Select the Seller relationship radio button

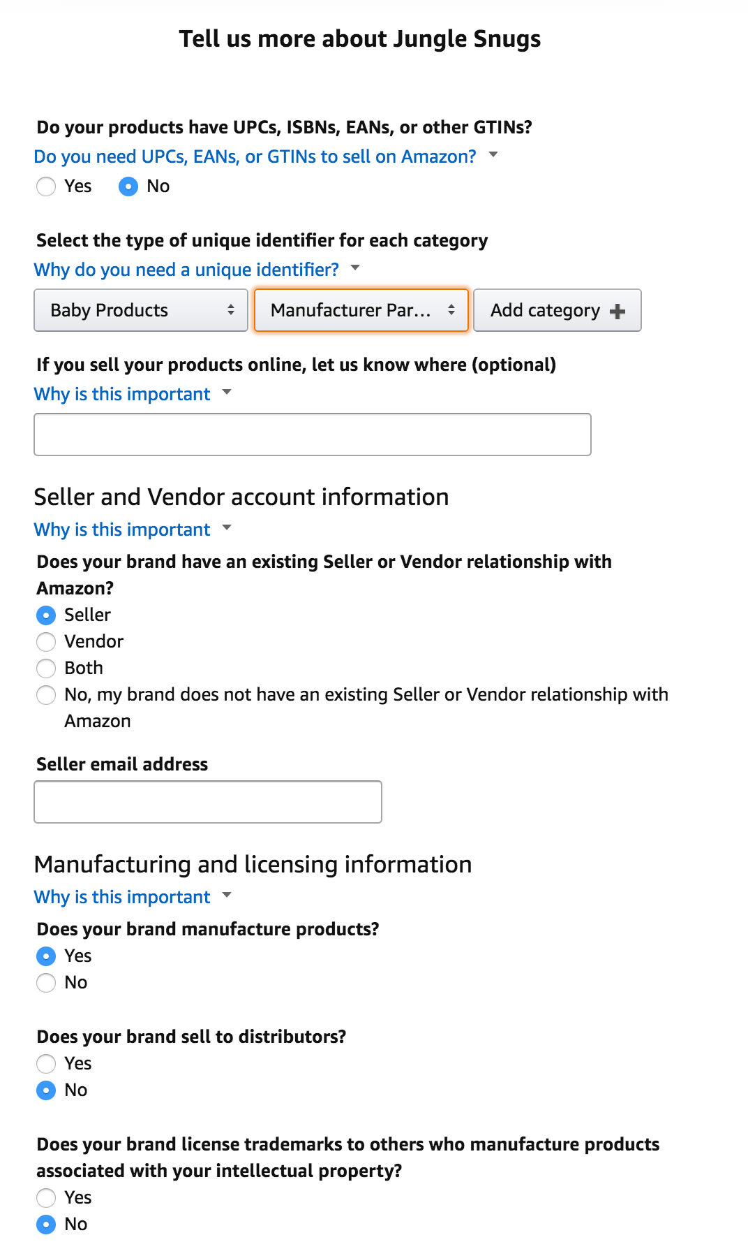pyautogui.click(x=46, y=615)
